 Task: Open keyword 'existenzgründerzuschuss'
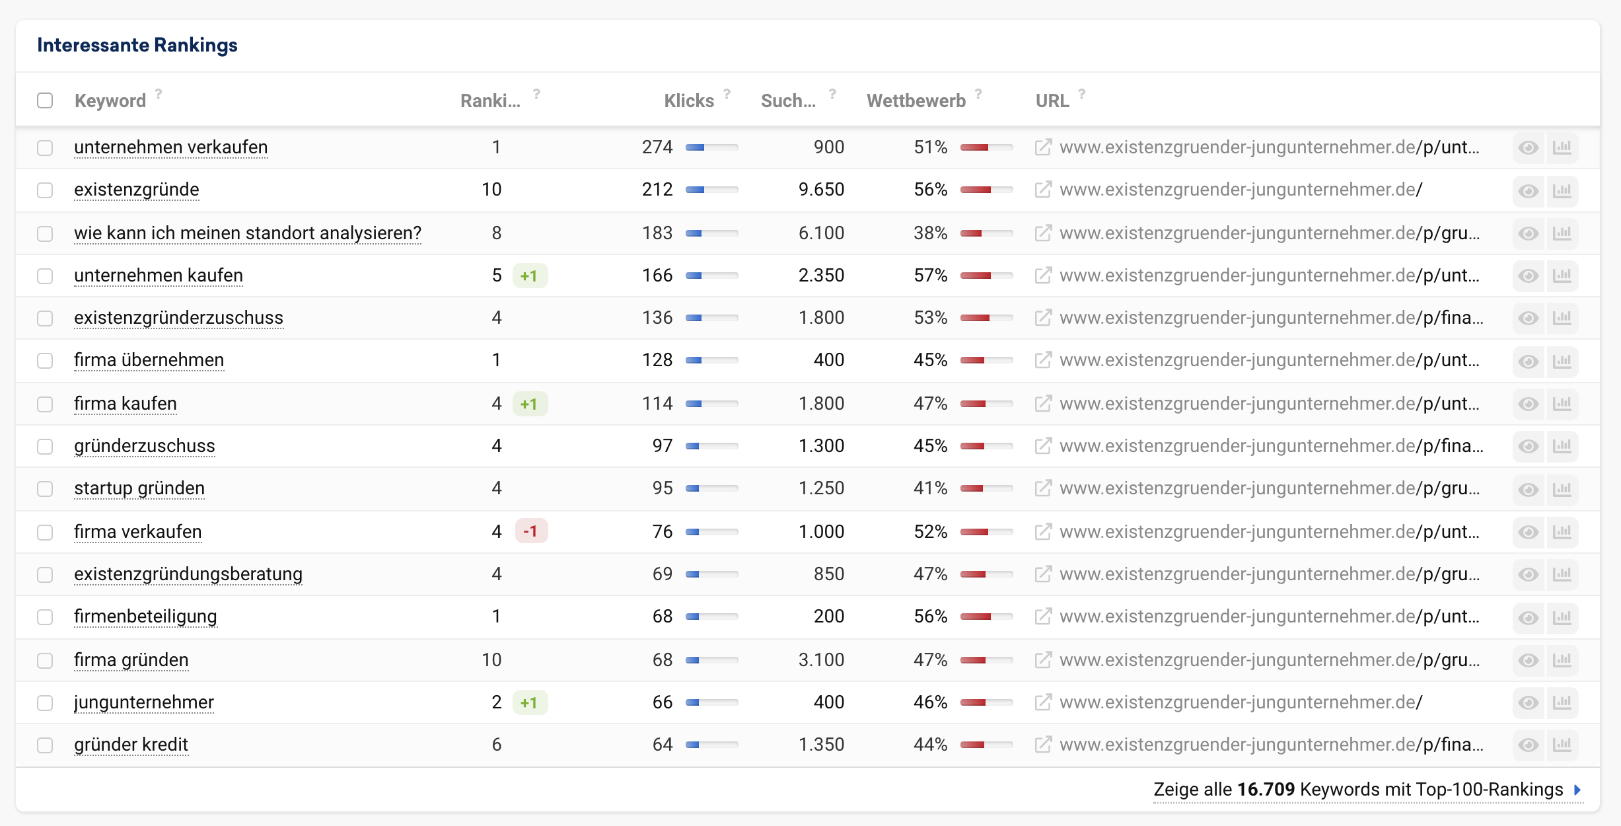[x=178, y=318]
